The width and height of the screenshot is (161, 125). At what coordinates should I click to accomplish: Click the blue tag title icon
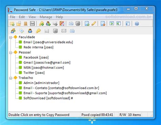pyautogui.click(x=21, y=31)
